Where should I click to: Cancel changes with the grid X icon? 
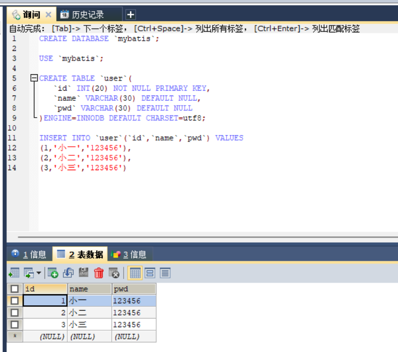[114, 273]
